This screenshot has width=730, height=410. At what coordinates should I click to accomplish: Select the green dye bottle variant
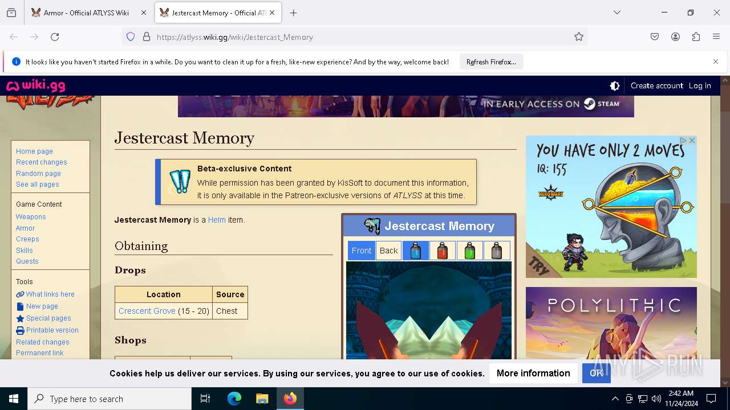(x=469, y=251)
